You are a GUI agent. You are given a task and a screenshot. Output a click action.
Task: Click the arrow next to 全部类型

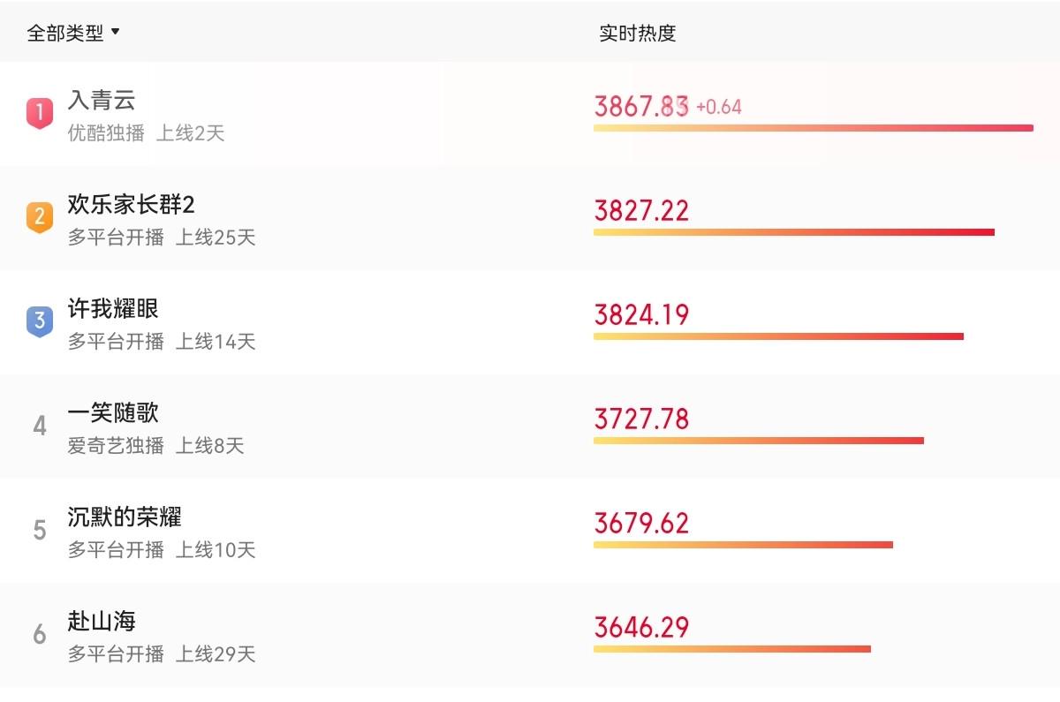coord(115,34)
